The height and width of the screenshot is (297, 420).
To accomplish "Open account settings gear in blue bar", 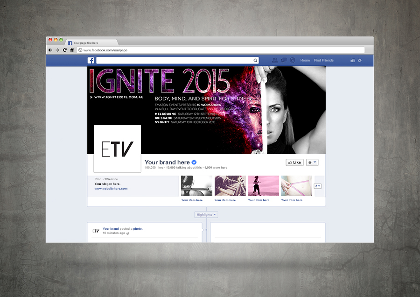I will 360,60.
